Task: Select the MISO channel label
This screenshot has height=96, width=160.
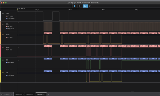Action: pyautogui.click(x=8, y=47)
